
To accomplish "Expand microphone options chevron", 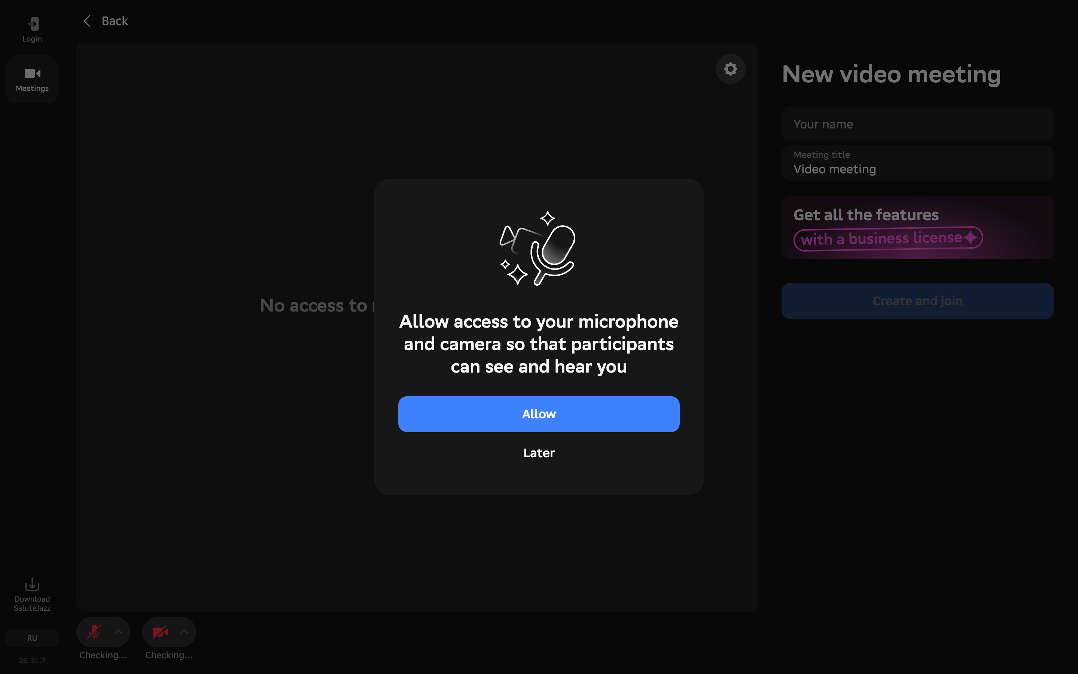I will [118, 632].
